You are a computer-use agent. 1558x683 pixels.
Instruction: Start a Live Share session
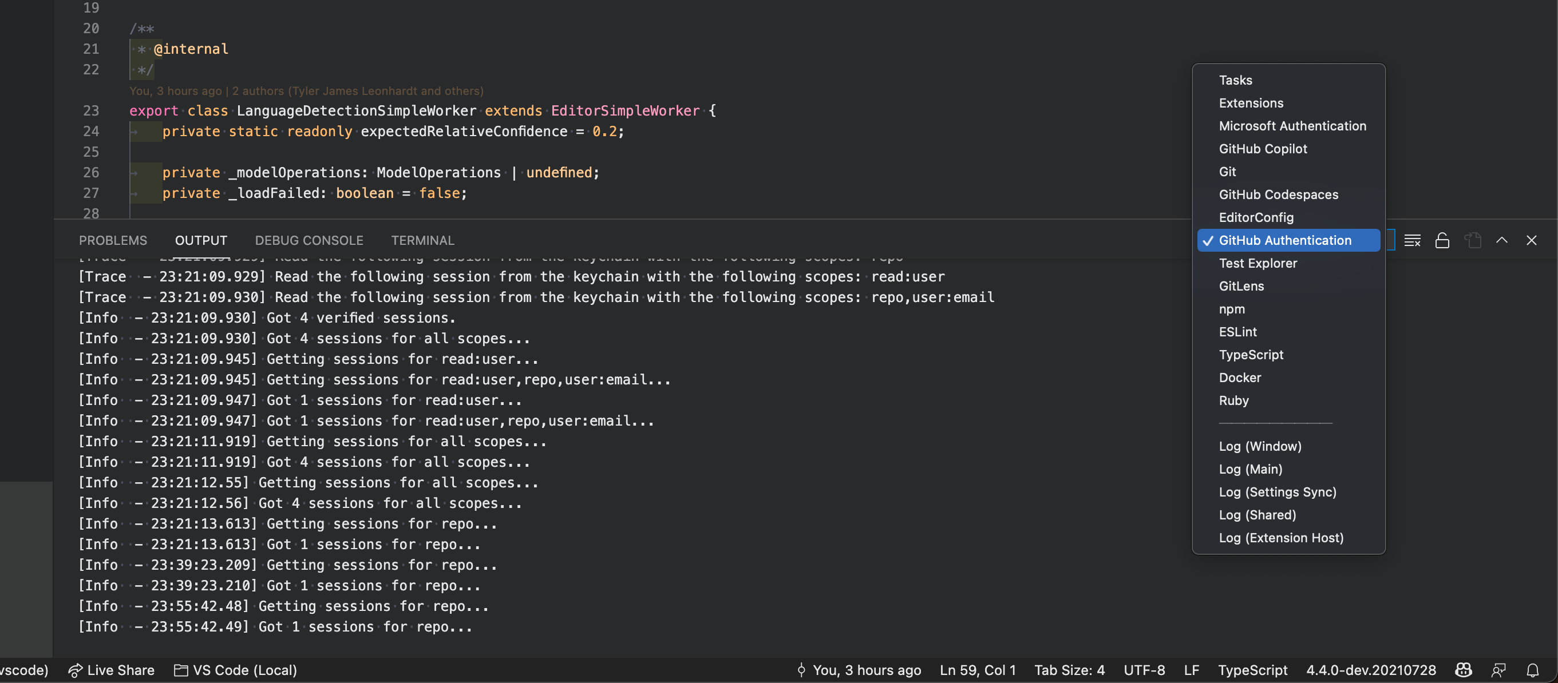pyautogui.click(x=110, y=670)
